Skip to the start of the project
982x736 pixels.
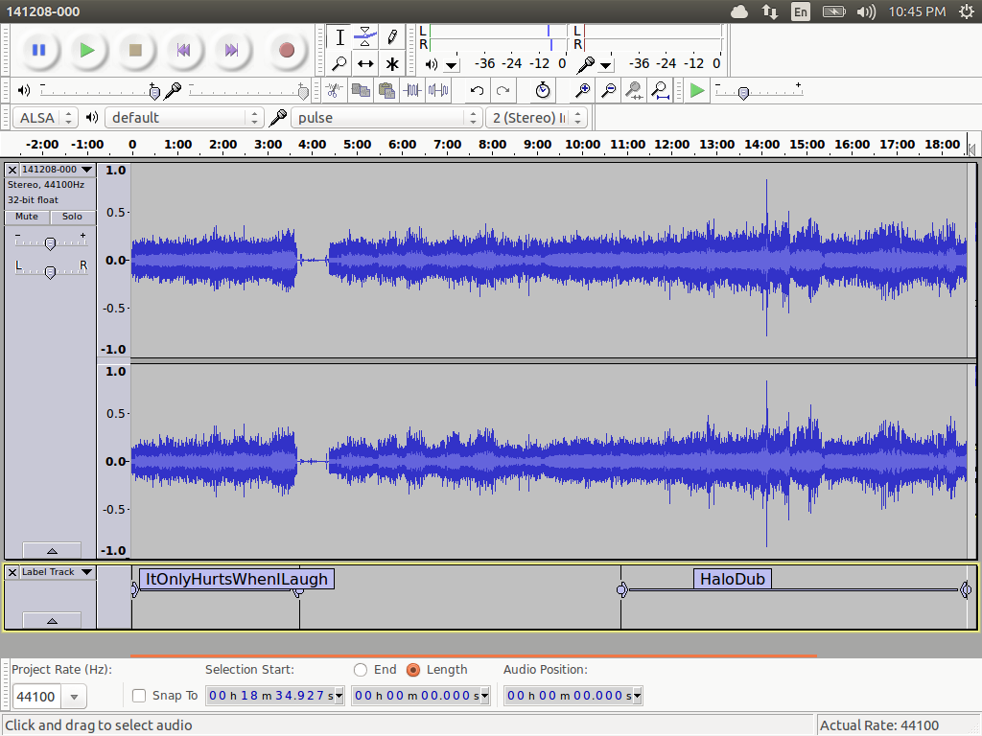tap(183, 50)
